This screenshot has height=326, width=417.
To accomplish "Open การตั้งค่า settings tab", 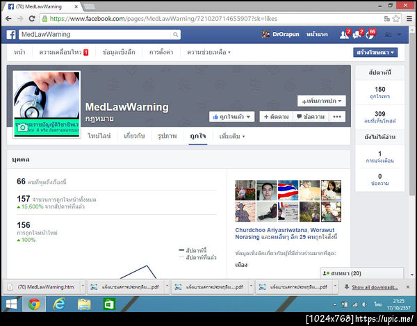I will (161, 52).
